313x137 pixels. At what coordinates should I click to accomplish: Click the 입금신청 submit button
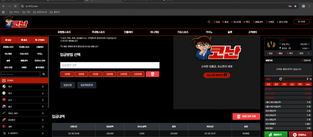67,85
